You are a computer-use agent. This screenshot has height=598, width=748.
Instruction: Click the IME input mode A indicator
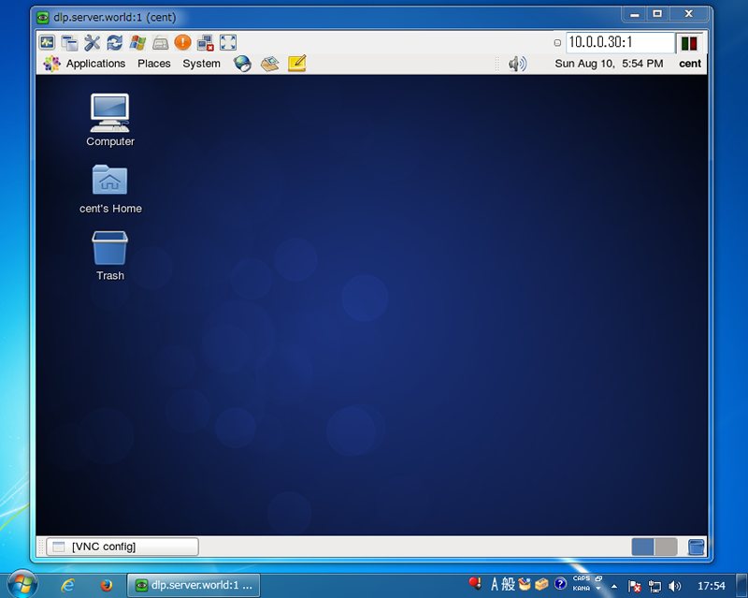(495, 584)
